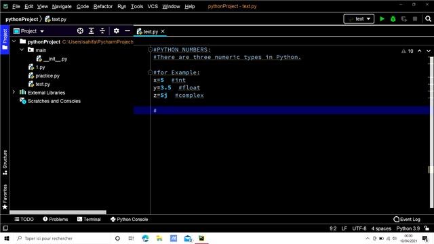Hide the Project tool window with minus icon

tap(127, 30)
